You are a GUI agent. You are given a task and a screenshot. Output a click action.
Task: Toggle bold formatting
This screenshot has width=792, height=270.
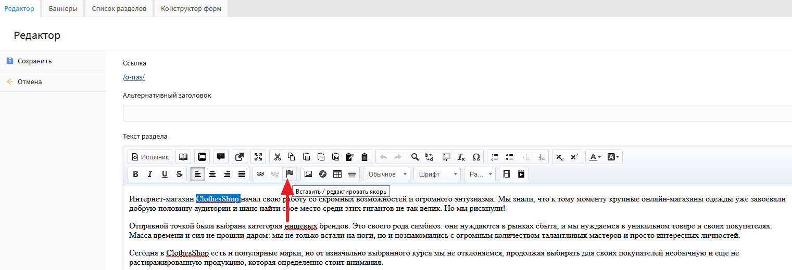(135, 174)
